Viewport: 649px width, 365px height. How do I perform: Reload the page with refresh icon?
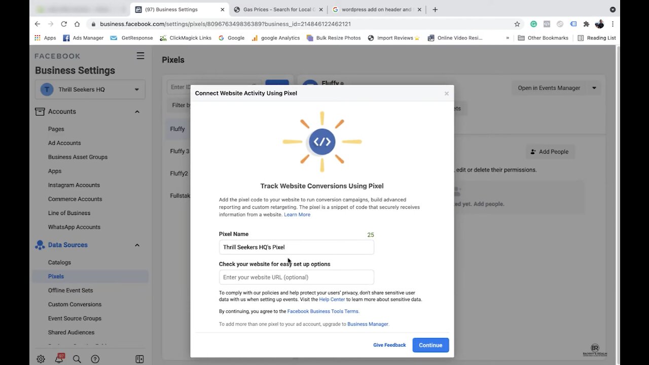64,24
